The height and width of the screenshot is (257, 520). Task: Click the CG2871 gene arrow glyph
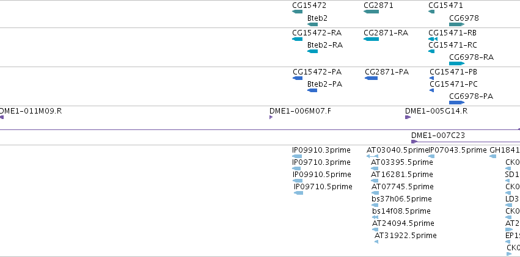click(371, 12)
